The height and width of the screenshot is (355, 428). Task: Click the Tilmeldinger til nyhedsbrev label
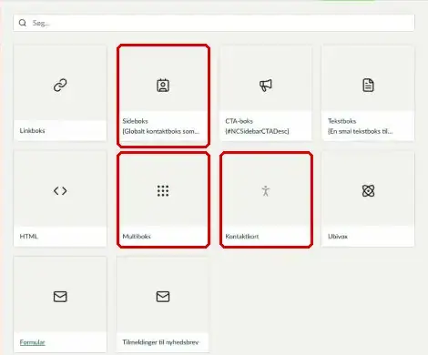(160, 342)
